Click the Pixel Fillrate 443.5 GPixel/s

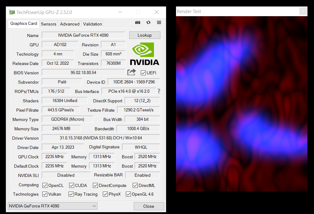pos(60,110)
